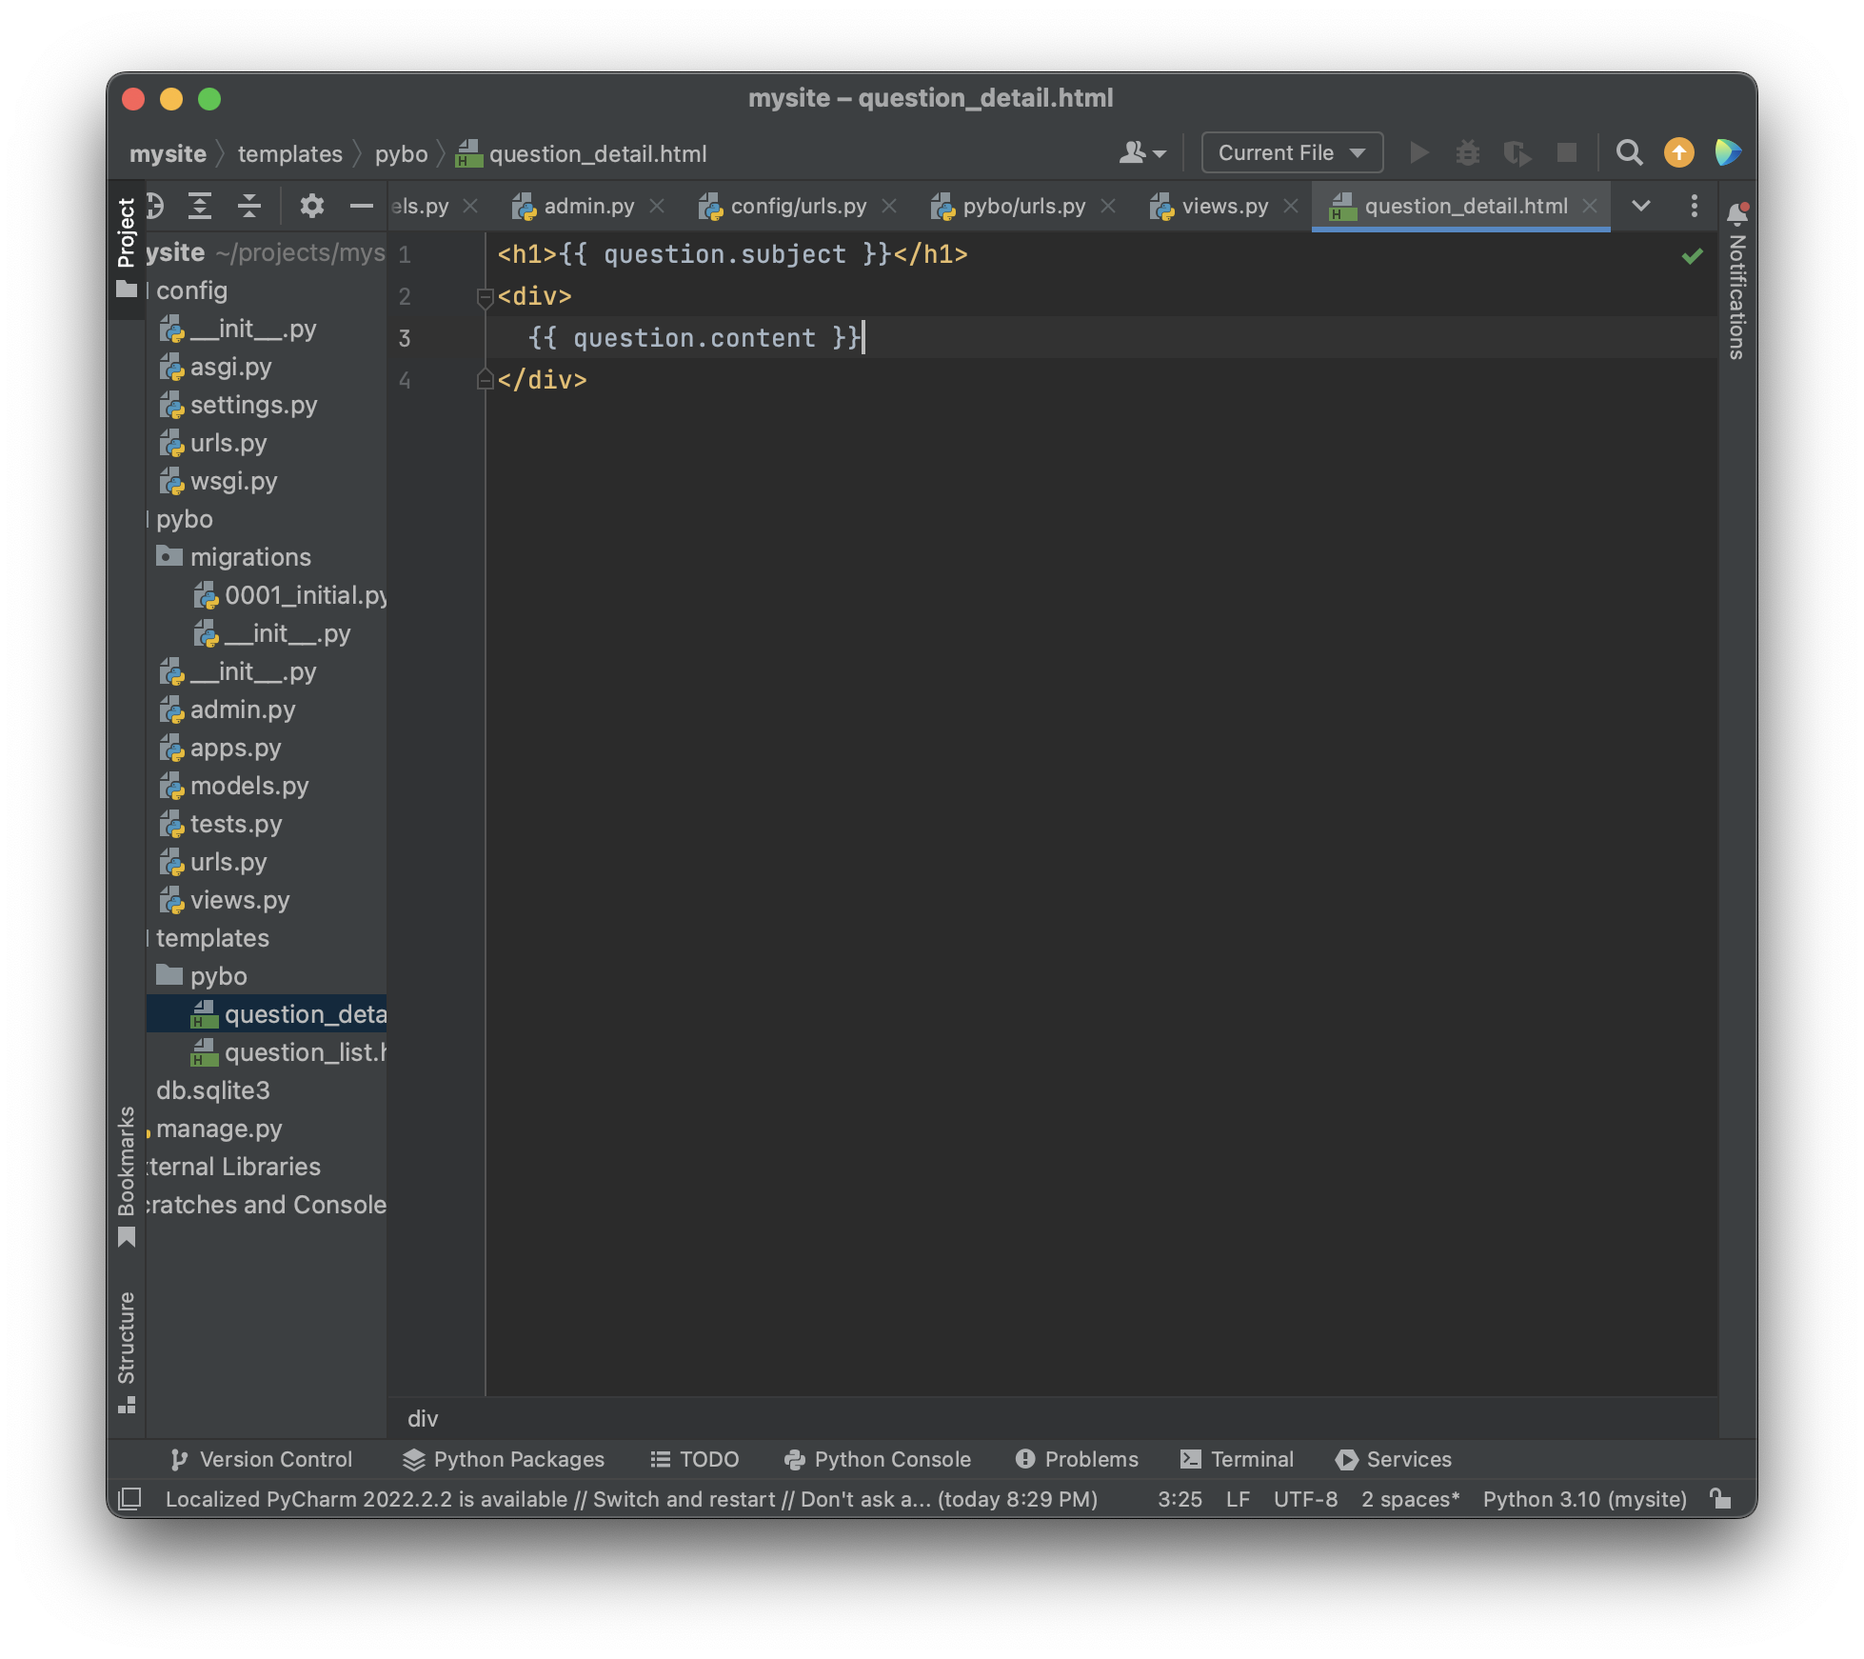
Task: Click the green inspection checkmark
Action: tap(1692, 256)
